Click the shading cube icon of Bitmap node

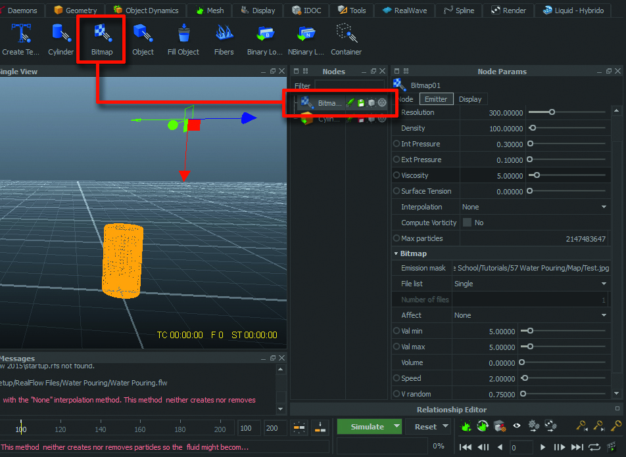pyautogui.click(x=372, y=103)
